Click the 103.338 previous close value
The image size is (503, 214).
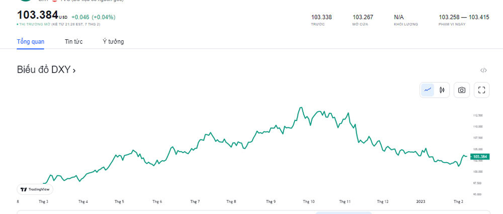pos(321,17)
